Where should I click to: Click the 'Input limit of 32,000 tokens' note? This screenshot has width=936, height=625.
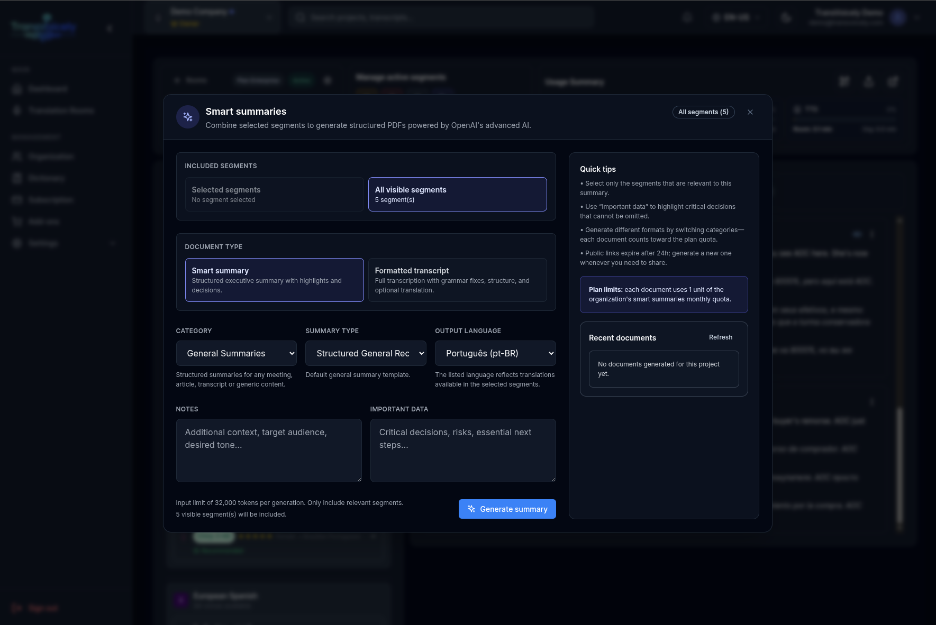[x=289, y=503]
